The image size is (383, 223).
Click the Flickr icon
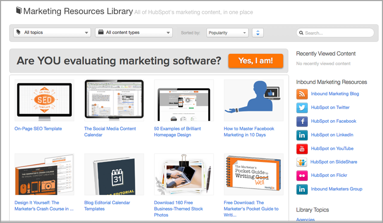point(302,176)
